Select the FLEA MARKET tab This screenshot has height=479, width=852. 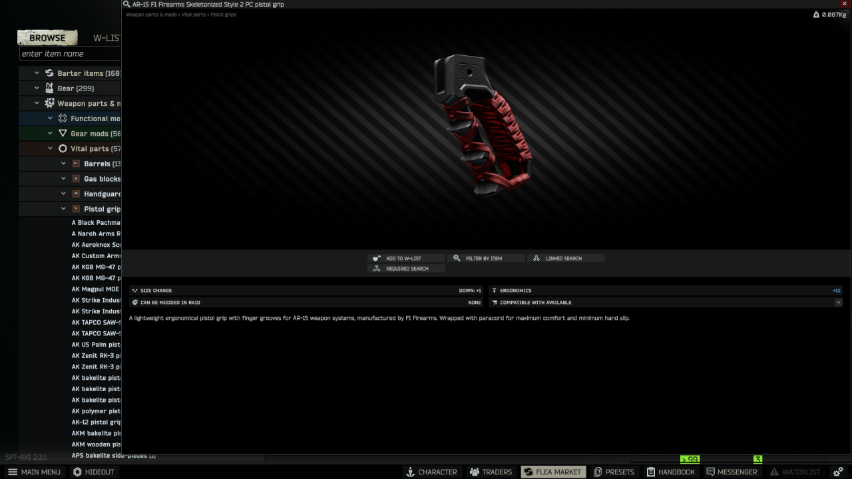click(553, 472)
